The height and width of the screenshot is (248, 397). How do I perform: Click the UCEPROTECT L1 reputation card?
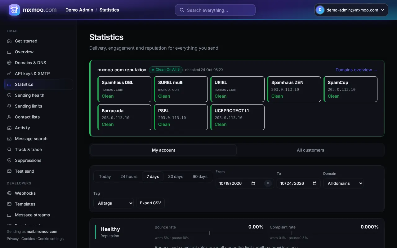[238, 117]
